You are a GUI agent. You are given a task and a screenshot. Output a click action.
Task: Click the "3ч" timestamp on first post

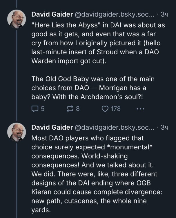coord(164,14)
